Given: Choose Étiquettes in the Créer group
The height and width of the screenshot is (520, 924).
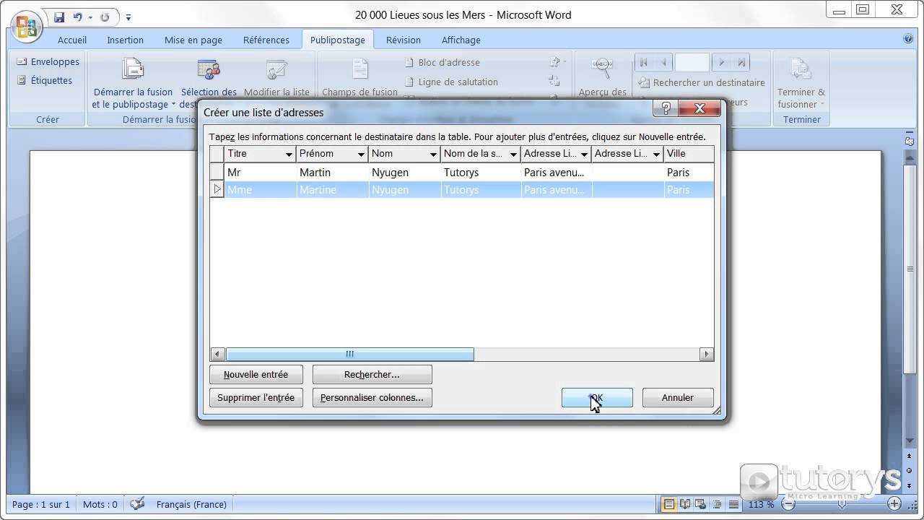Looking at the screenshot, I should (45, 80).
